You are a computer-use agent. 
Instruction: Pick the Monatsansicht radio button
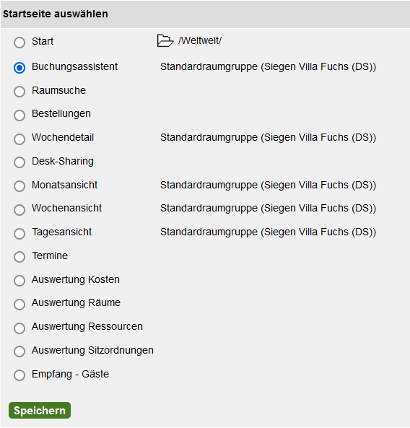click(x=19, y=186)
